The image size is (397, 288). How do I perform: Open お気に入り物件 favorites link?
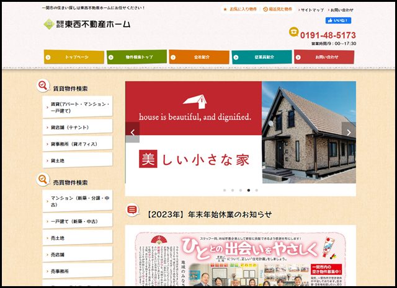click(243, 9)
